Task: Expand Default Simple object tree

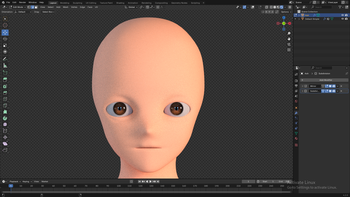Action: 299,19
